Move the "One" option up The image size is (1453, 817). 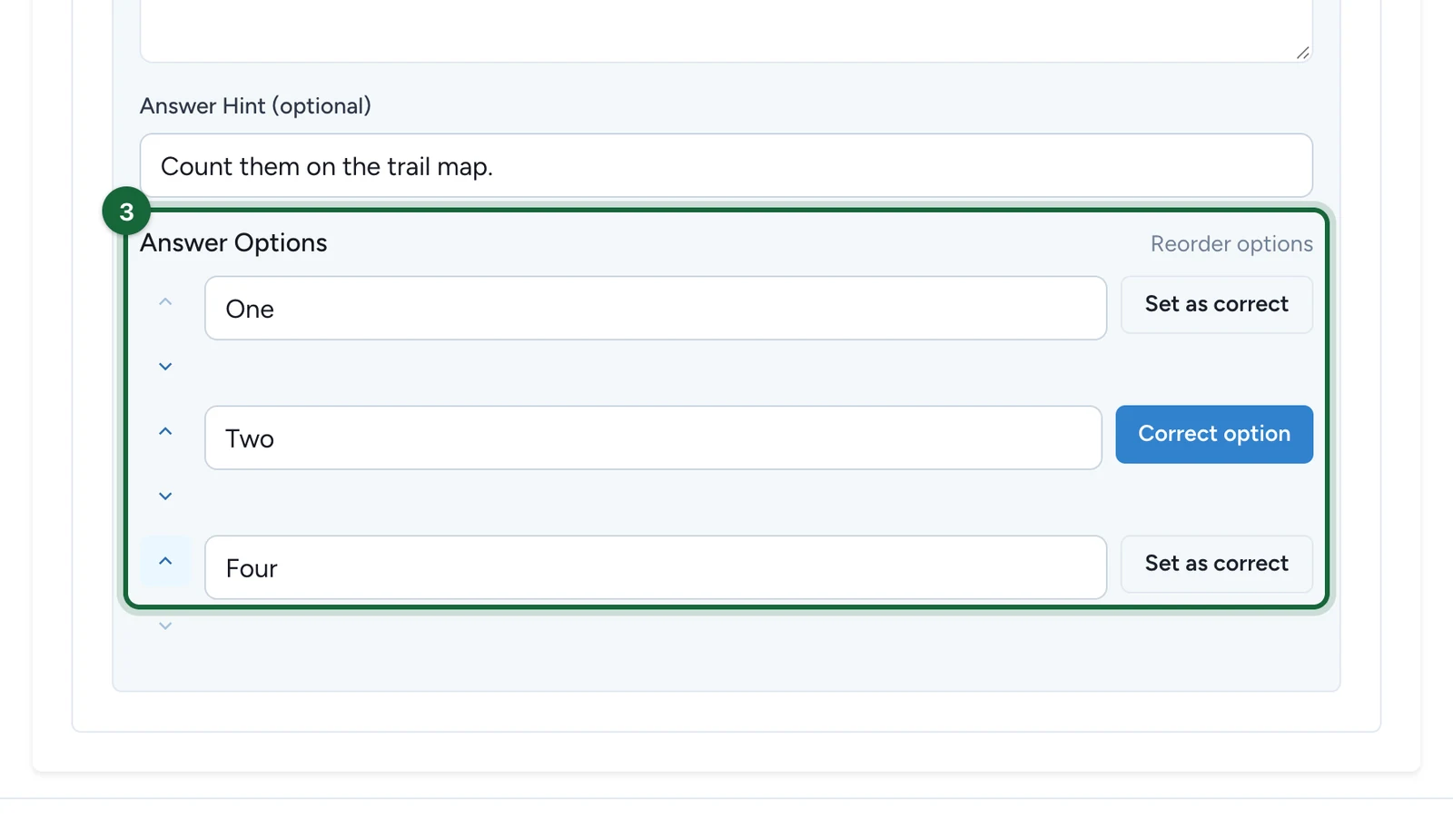click(x=165, y=301)
